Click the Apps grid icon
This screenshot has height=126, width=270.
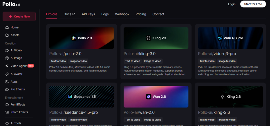[7, 82]
